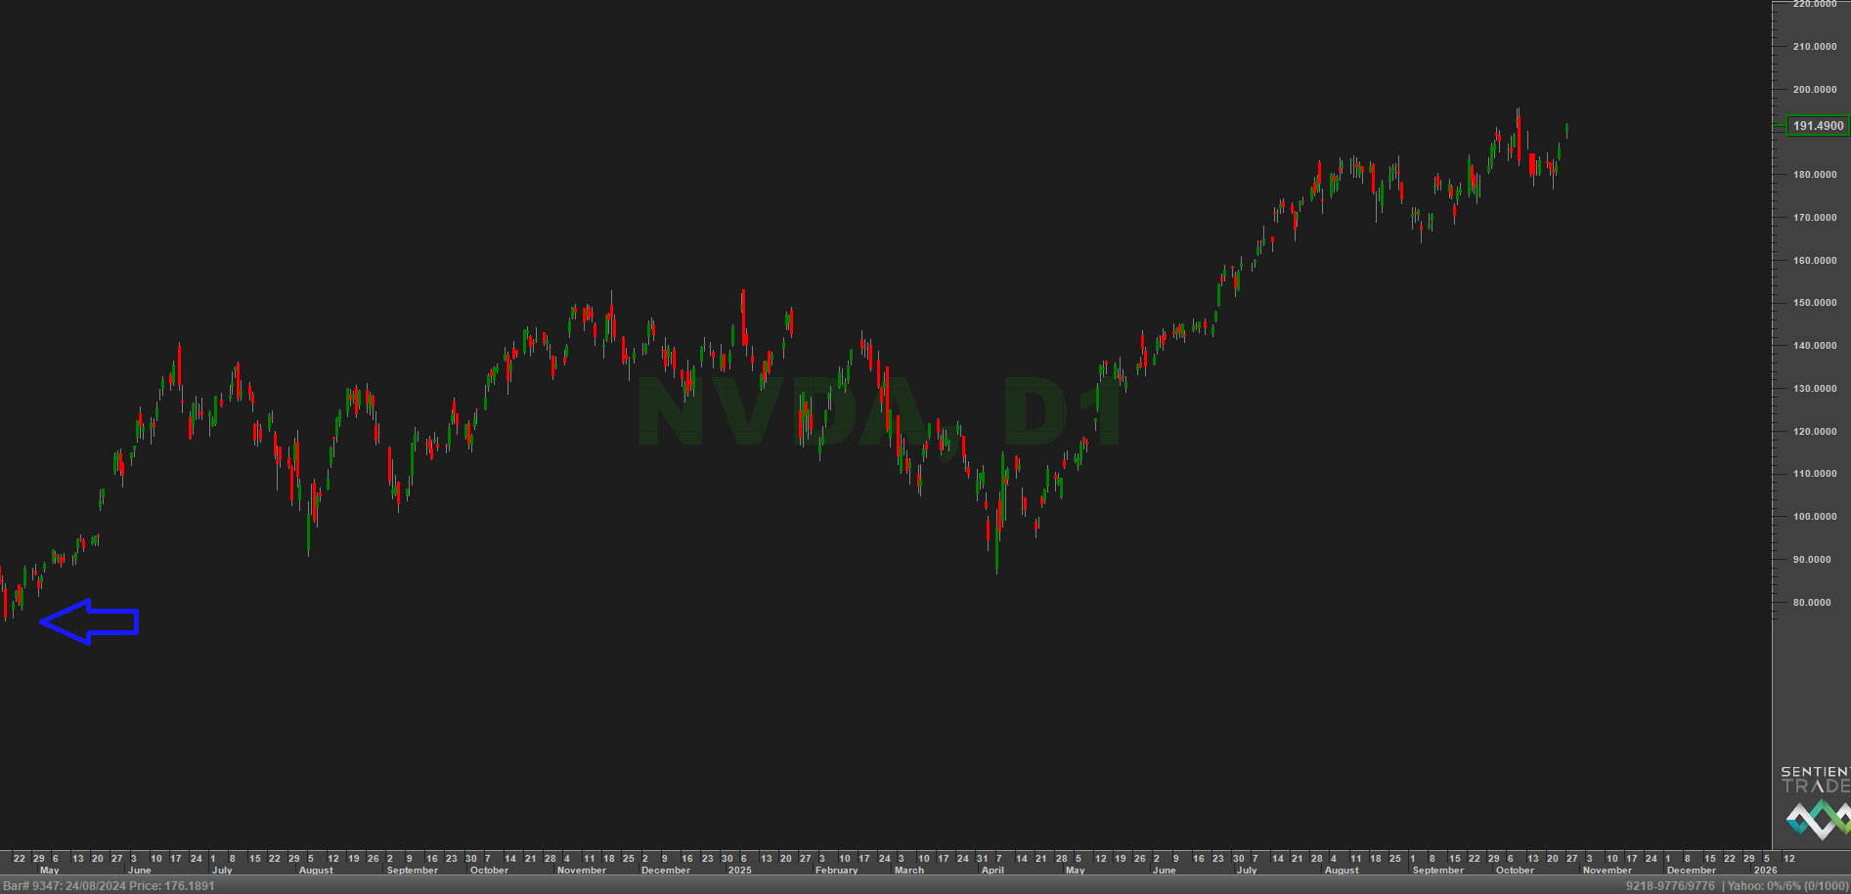Click the "200.0000" price axis label
This screenshot has width=1851, height=894.
1814,90
